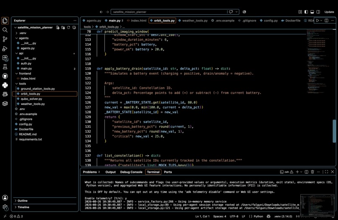This screenshot has height=220, width=338.
Task: Go to line via Ln 1, Col 1
Action: [x=203, y=216]
